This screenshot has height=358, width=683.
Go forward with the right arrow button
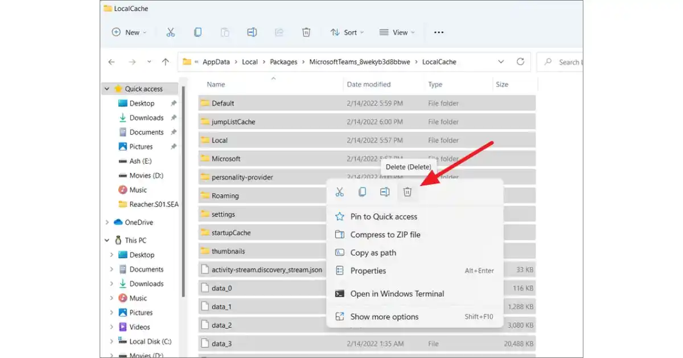tap(132, 62)
